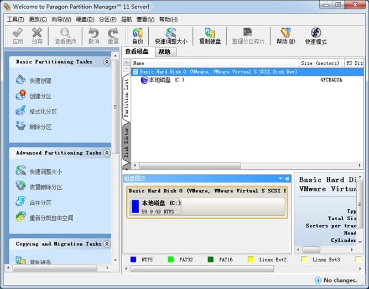
Task: Click the green FAT32 legend swatch
Action: click(170, 260)
